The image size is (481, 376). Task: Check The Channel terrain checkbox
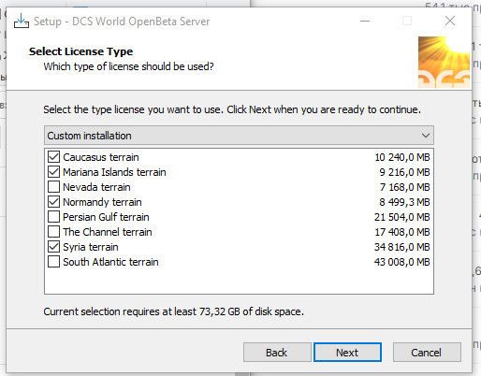[53, 232]
